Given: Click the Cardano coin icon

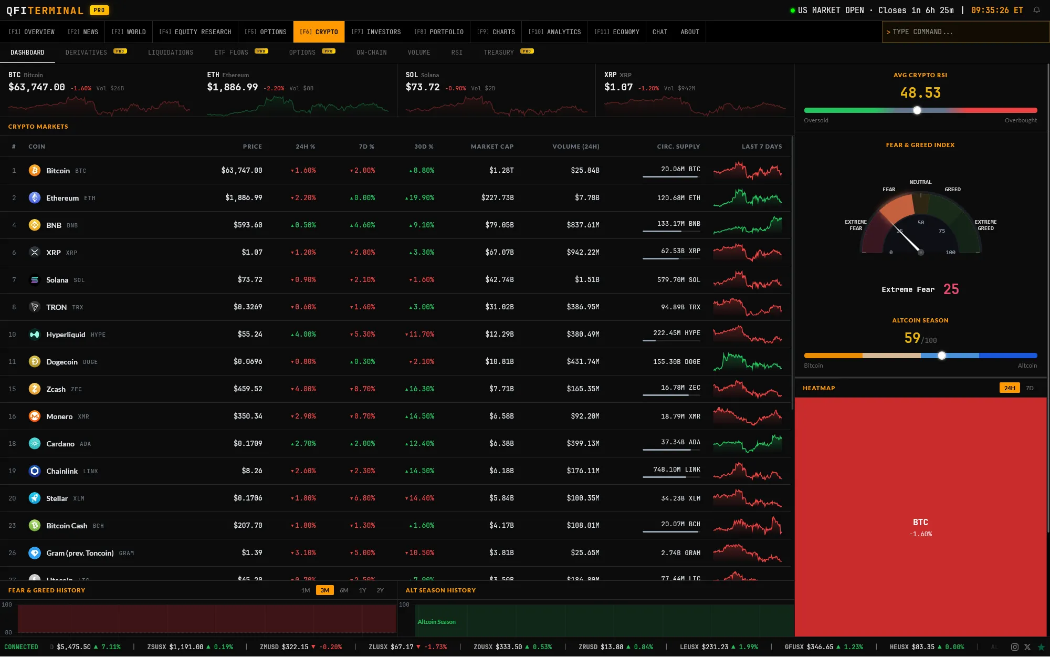Looking at the screenshot, I should pos(35,444).
